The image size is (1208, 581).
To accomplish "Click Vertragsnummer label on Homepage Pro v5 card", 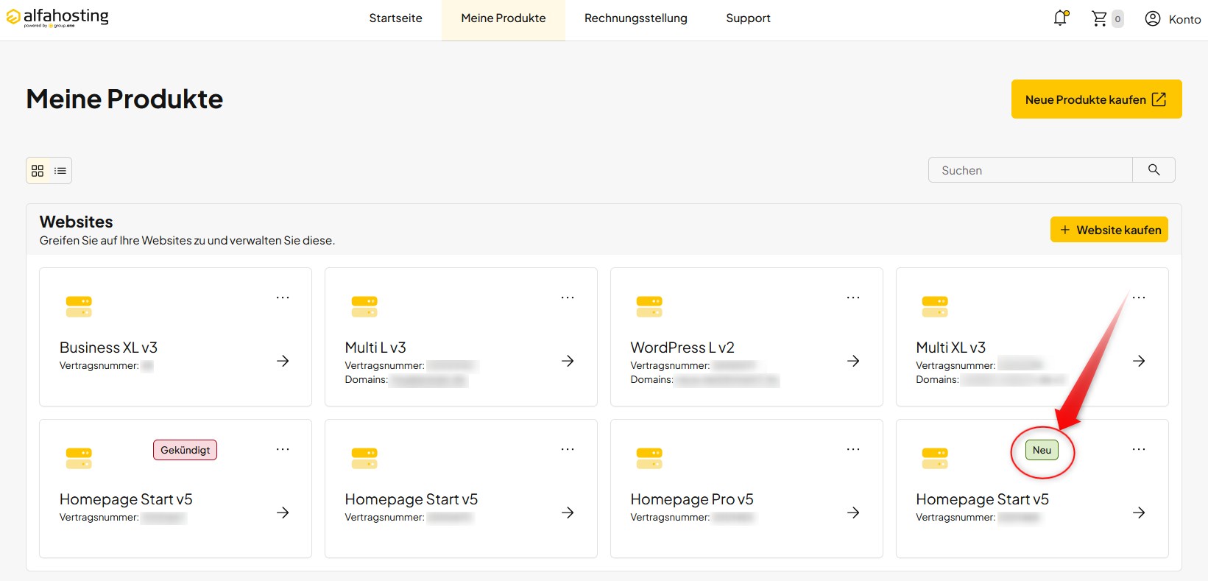I will point(670,518).
